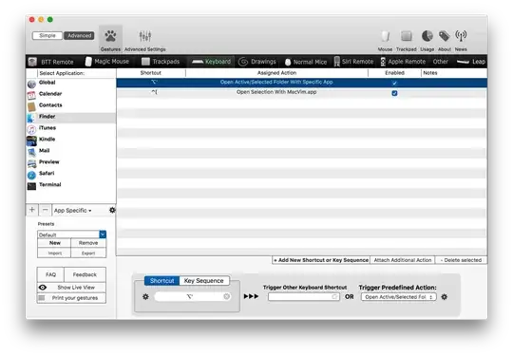Image resolution: width=513 pixels, height=356 pixels.
Task: Select the Key Sequence tab
Action: (x=204, y=280)
